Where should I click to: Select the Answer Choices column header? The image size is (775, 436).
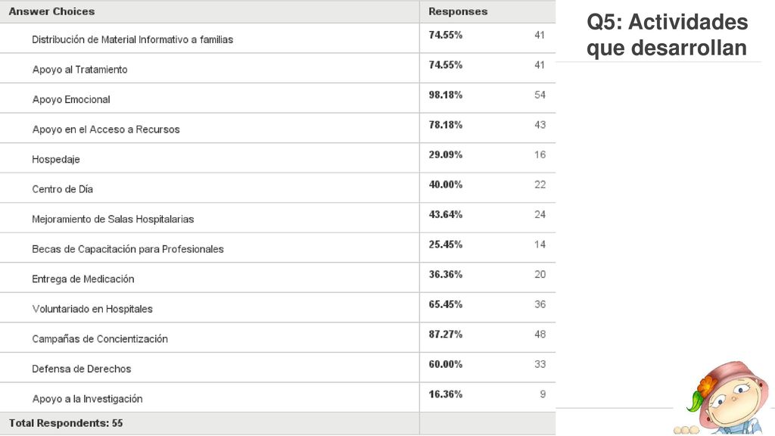(51, 11)
